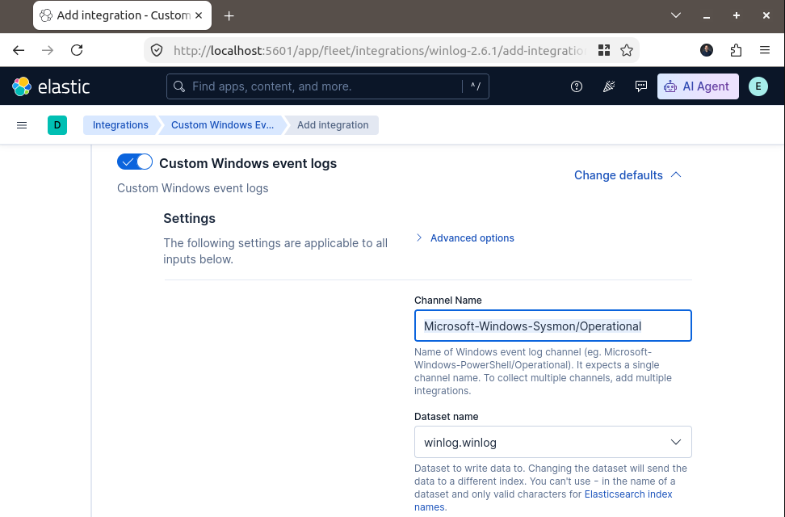Click the Settings heading text
Viewport: 785px width, 517px height.
click(189, 218)
